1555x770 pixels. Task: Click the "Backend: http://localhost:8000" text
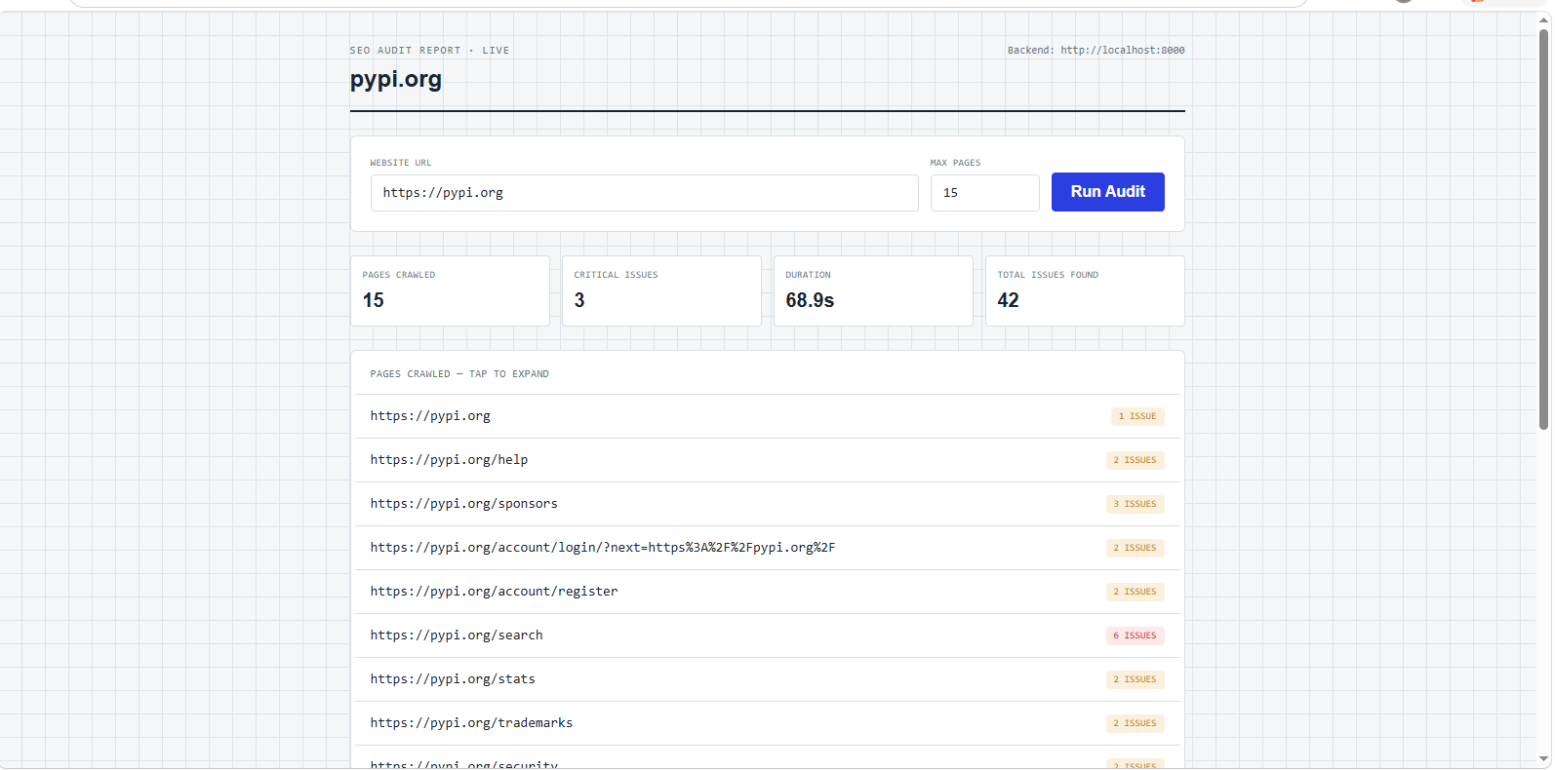1096,51
